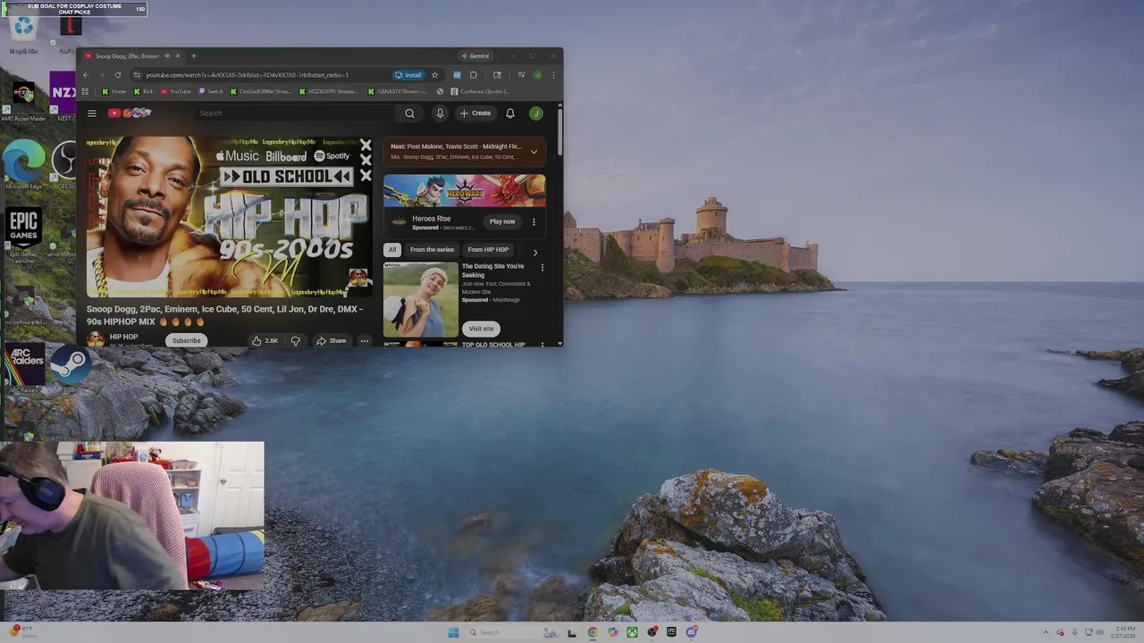Click the Hero Wars ad banner
This screenshot has height=643, width=1144.
point(465,190)
